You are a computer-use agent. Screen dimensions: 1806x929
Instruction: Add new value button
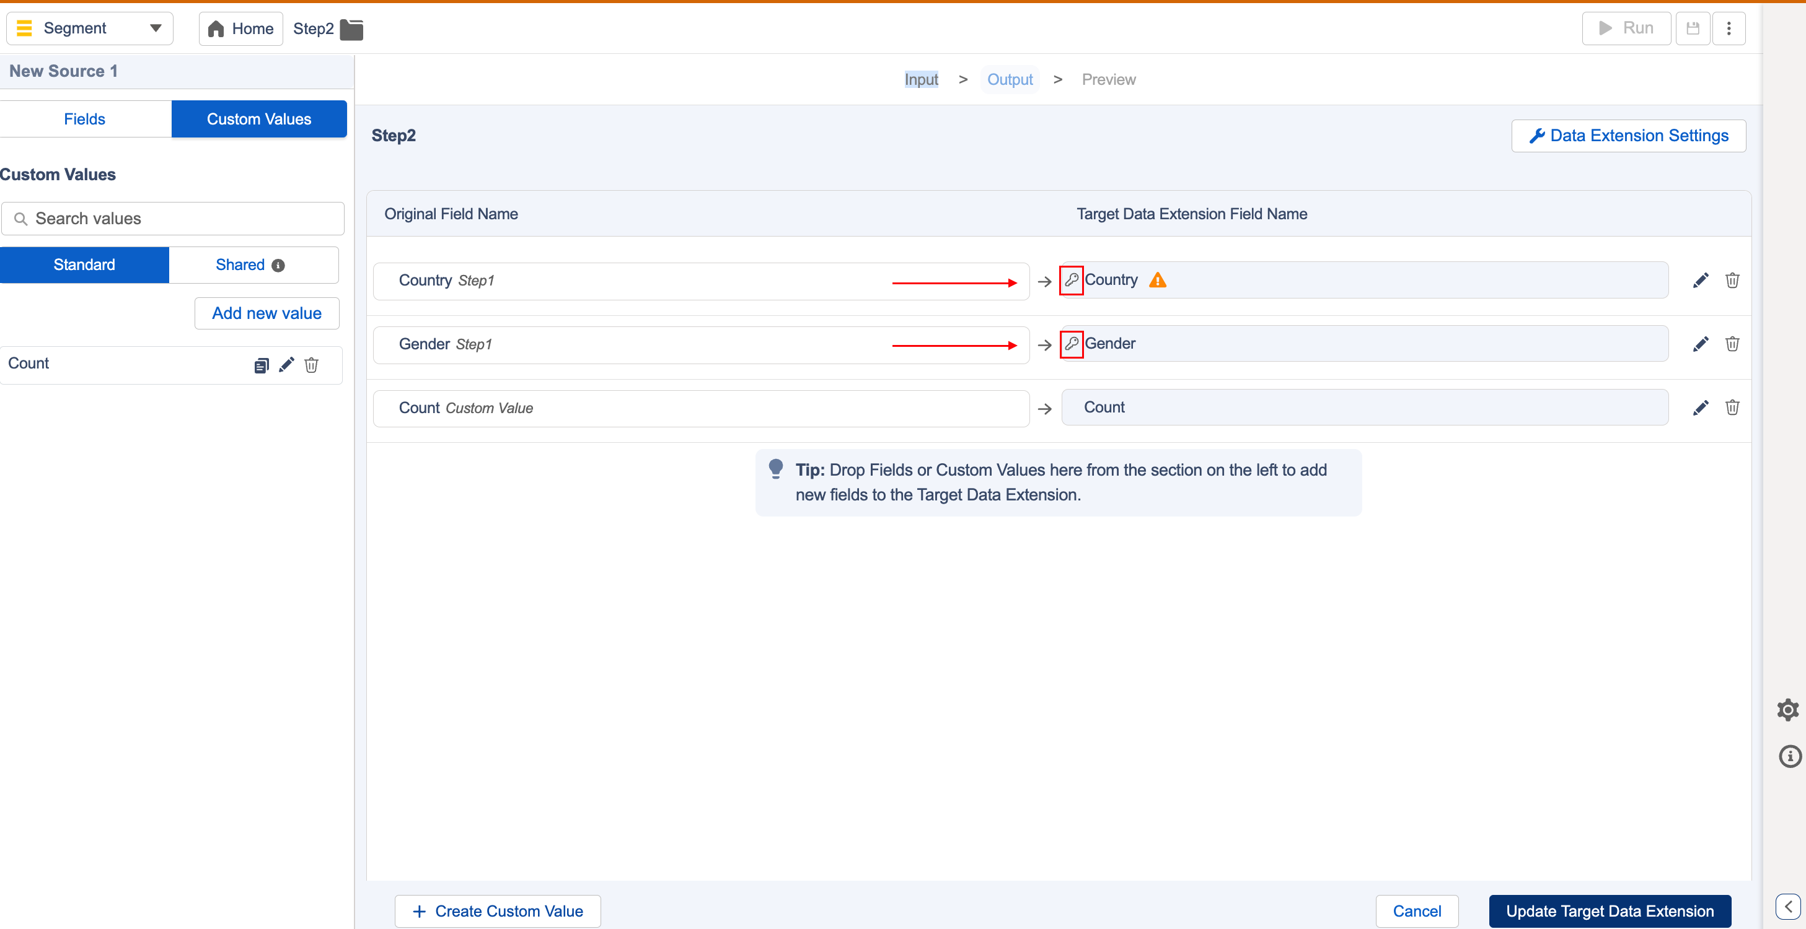coord(267,313)
